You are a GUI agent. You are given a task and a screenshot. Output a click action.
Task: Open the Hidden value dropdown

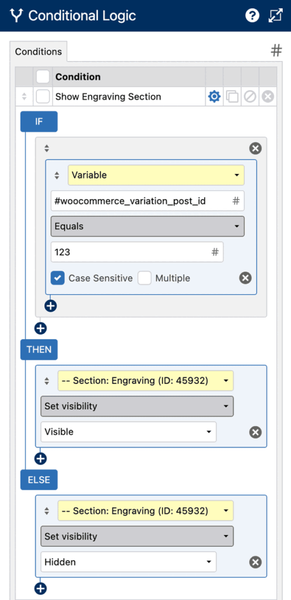click(128, 562)
